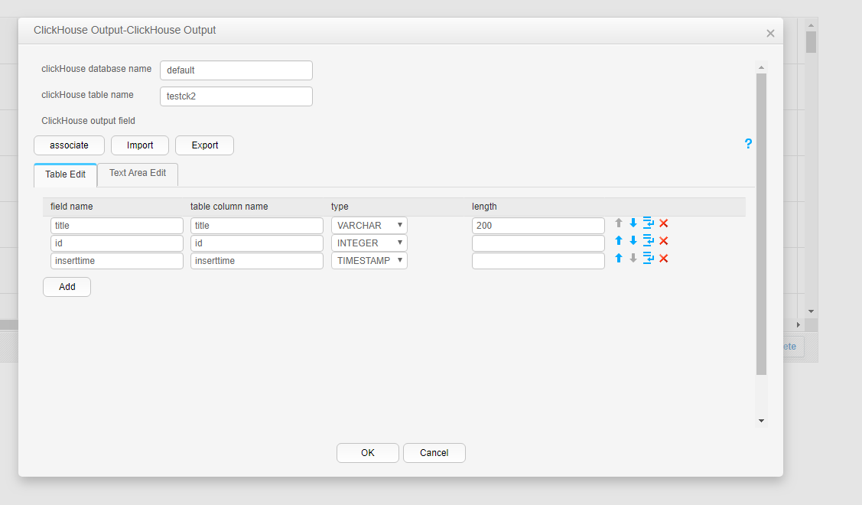Viewport: 862px width, 505px height.
Task: Edit the length input containing 200
Action: click(538, 226)
